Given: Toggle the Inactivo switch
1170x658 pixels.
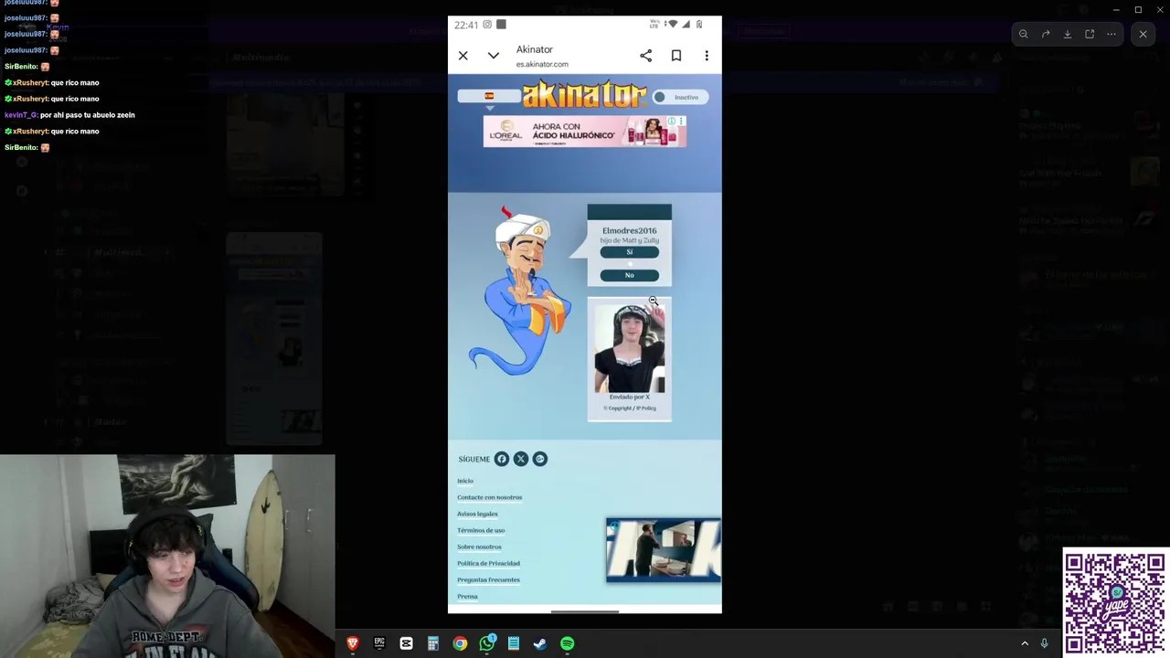Looking at the screenshot, I should click(x=681, y=97).
